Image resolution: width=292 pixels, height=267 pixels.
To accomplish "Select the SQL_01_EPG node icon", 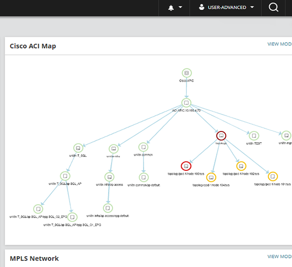I will [x=73, y=217].
